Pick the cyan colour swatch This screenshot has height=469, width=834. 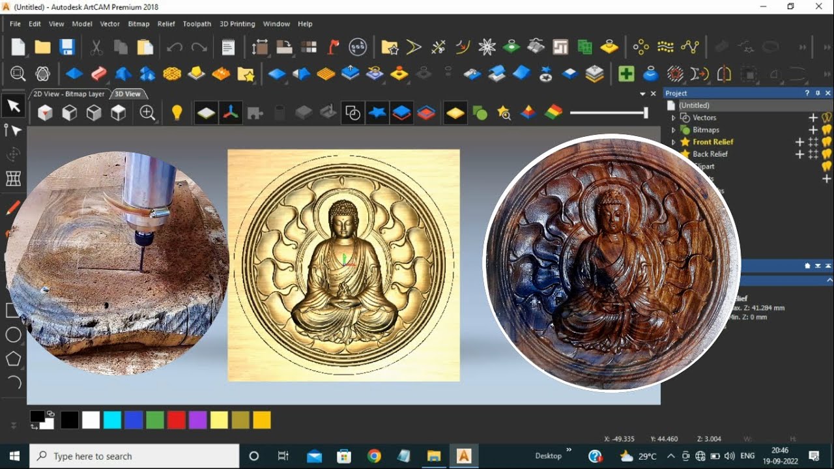113,420
